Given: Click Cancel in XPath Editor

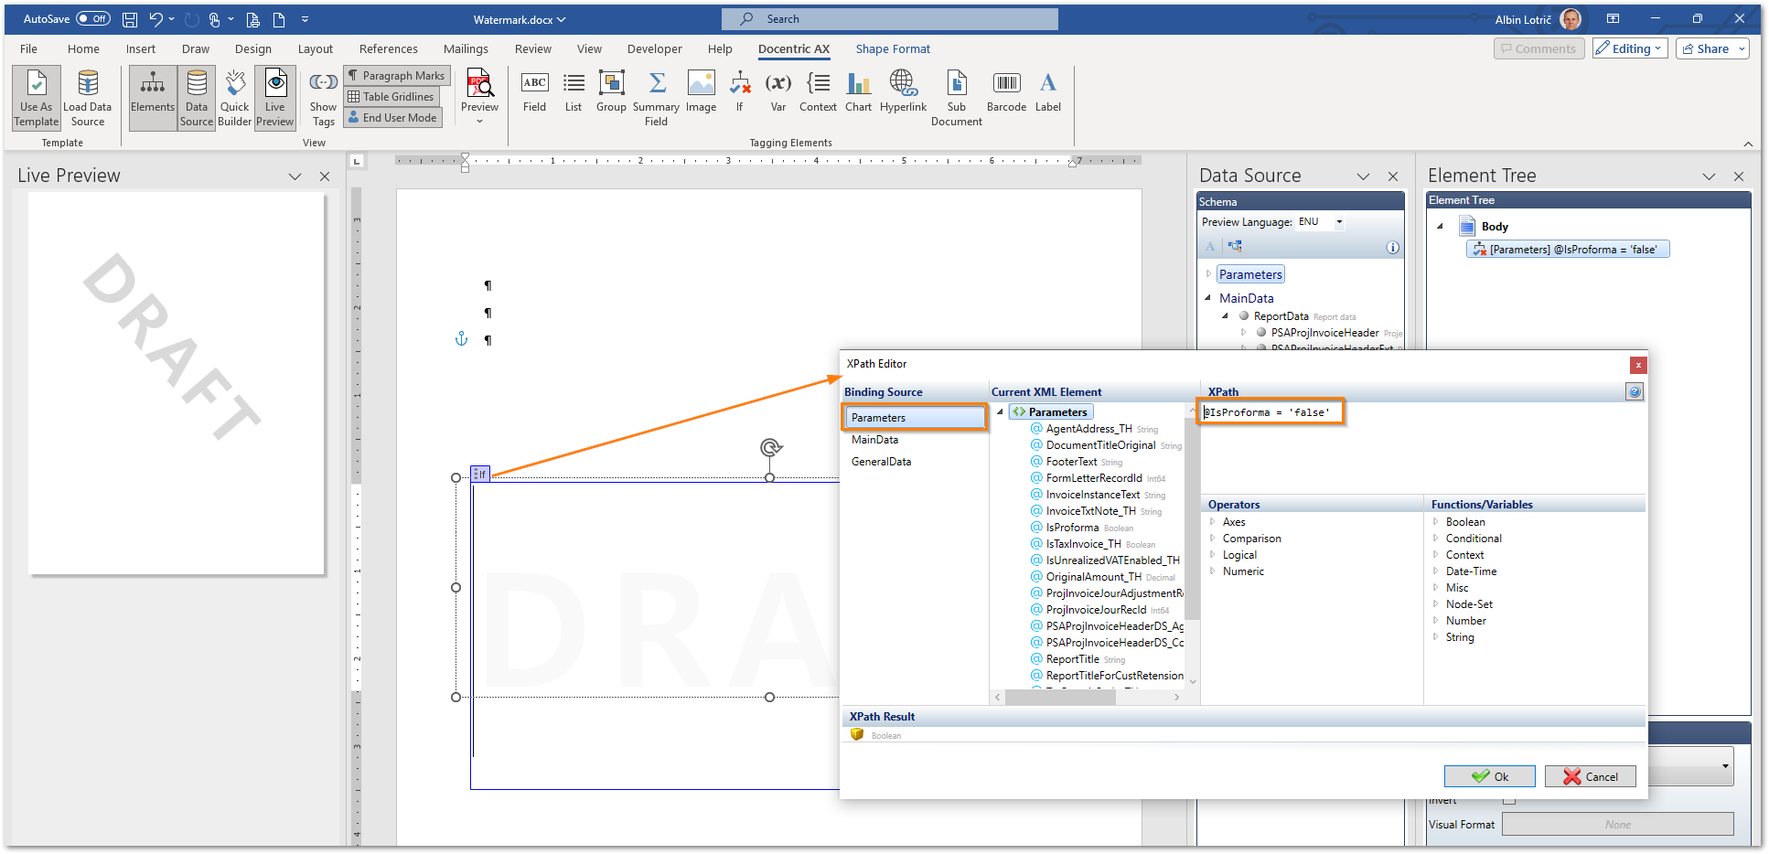Looking at the screenshot, I should coord(1590,776).
